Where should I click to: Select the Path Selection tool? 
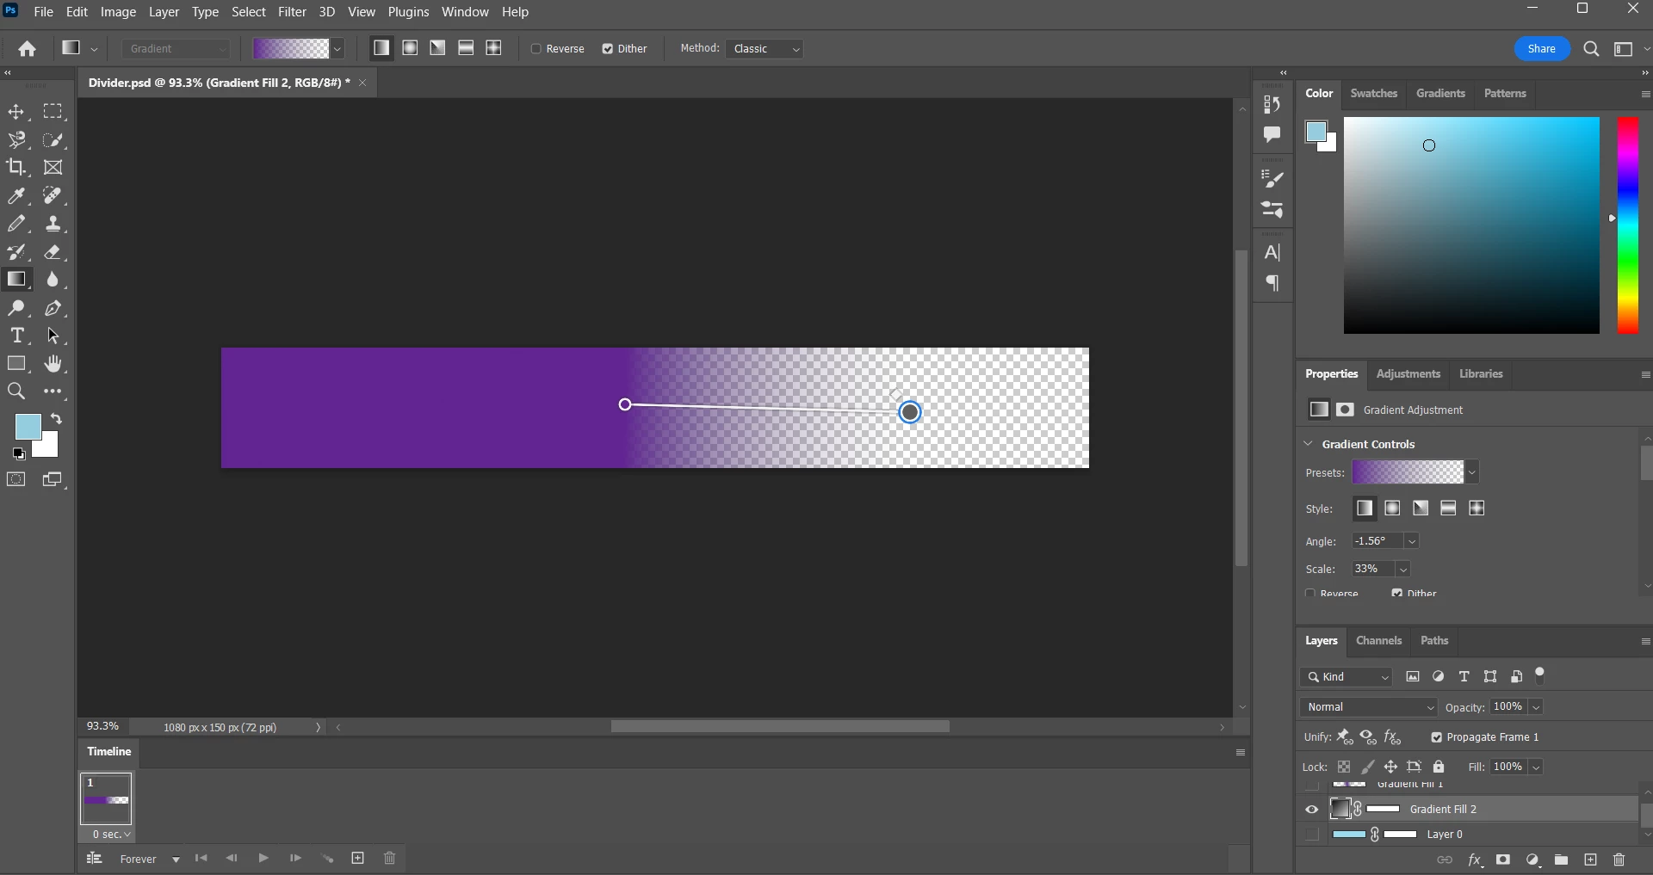click(x=53, y=336)
